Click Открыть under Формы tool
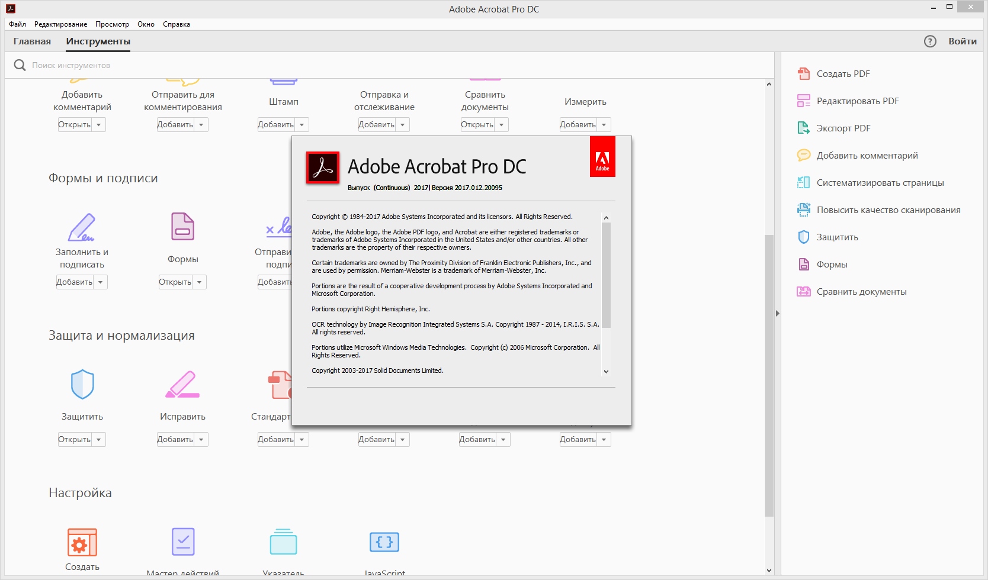988x580 pixels. click(175, 282)
